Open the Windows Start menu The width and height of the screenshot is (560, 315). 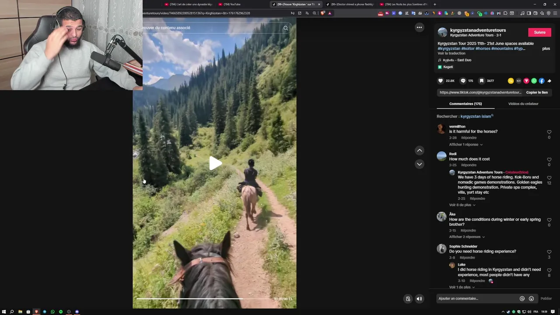(4, 311)
